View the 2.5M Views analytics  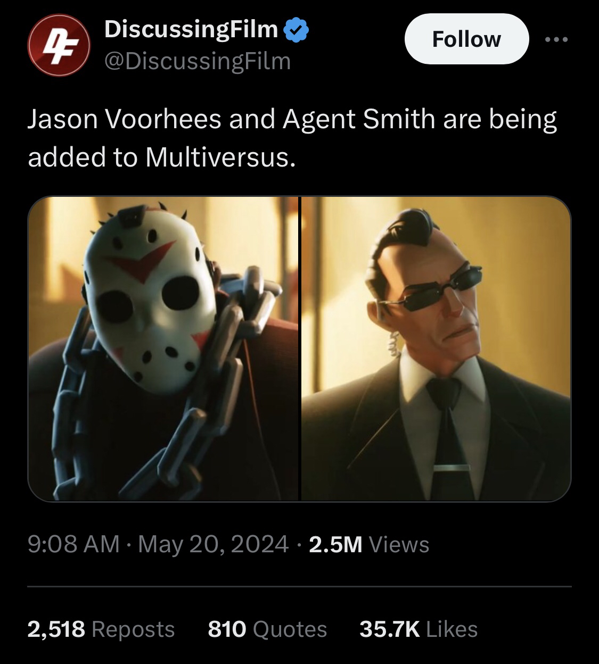pos(368,544)
